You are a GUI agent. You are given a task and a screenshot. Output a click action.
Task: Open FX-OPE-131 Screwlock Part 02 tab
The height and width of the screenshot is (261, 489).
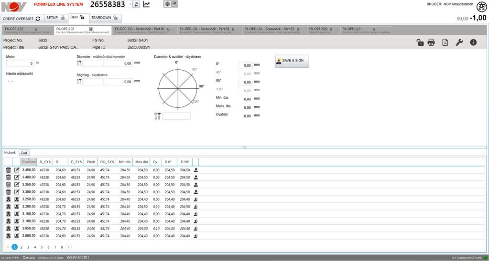[x=209, y=30]
